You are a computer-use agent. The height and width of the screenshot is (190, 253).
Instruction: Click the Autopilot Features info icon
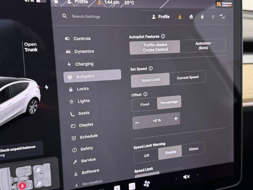(163, 36)
